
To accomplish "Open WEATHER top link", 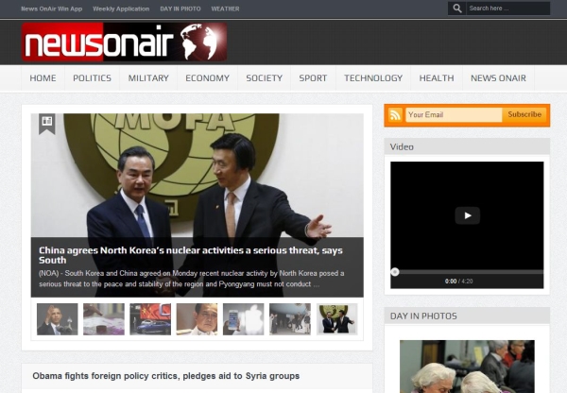I will tap(225, 9).
